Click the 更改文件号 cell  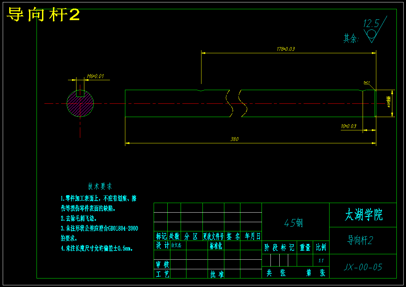tap(213, 236)
